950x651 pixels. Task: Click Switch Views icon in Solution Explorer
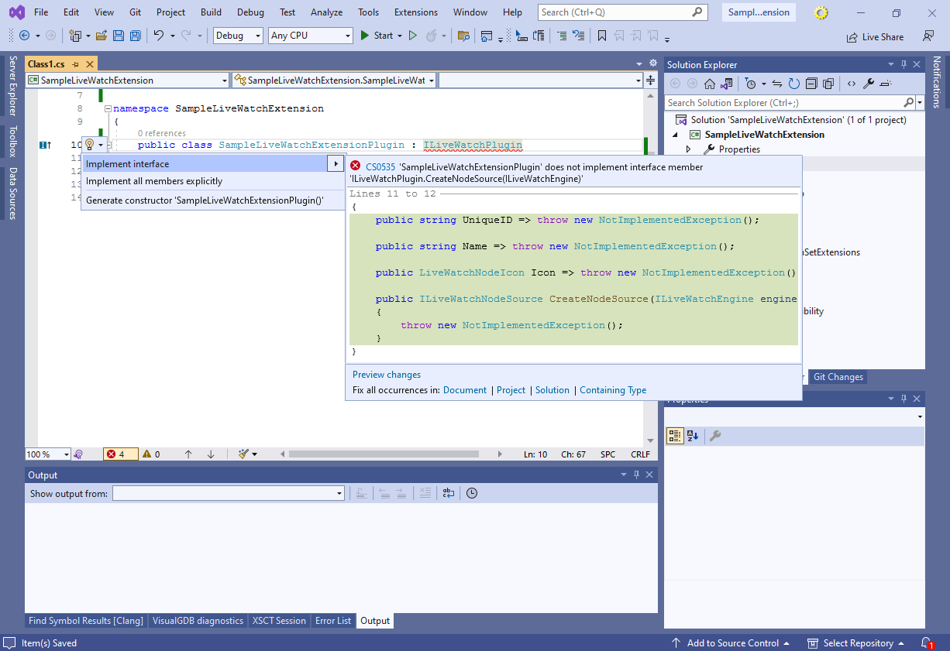tap(726, 84)
